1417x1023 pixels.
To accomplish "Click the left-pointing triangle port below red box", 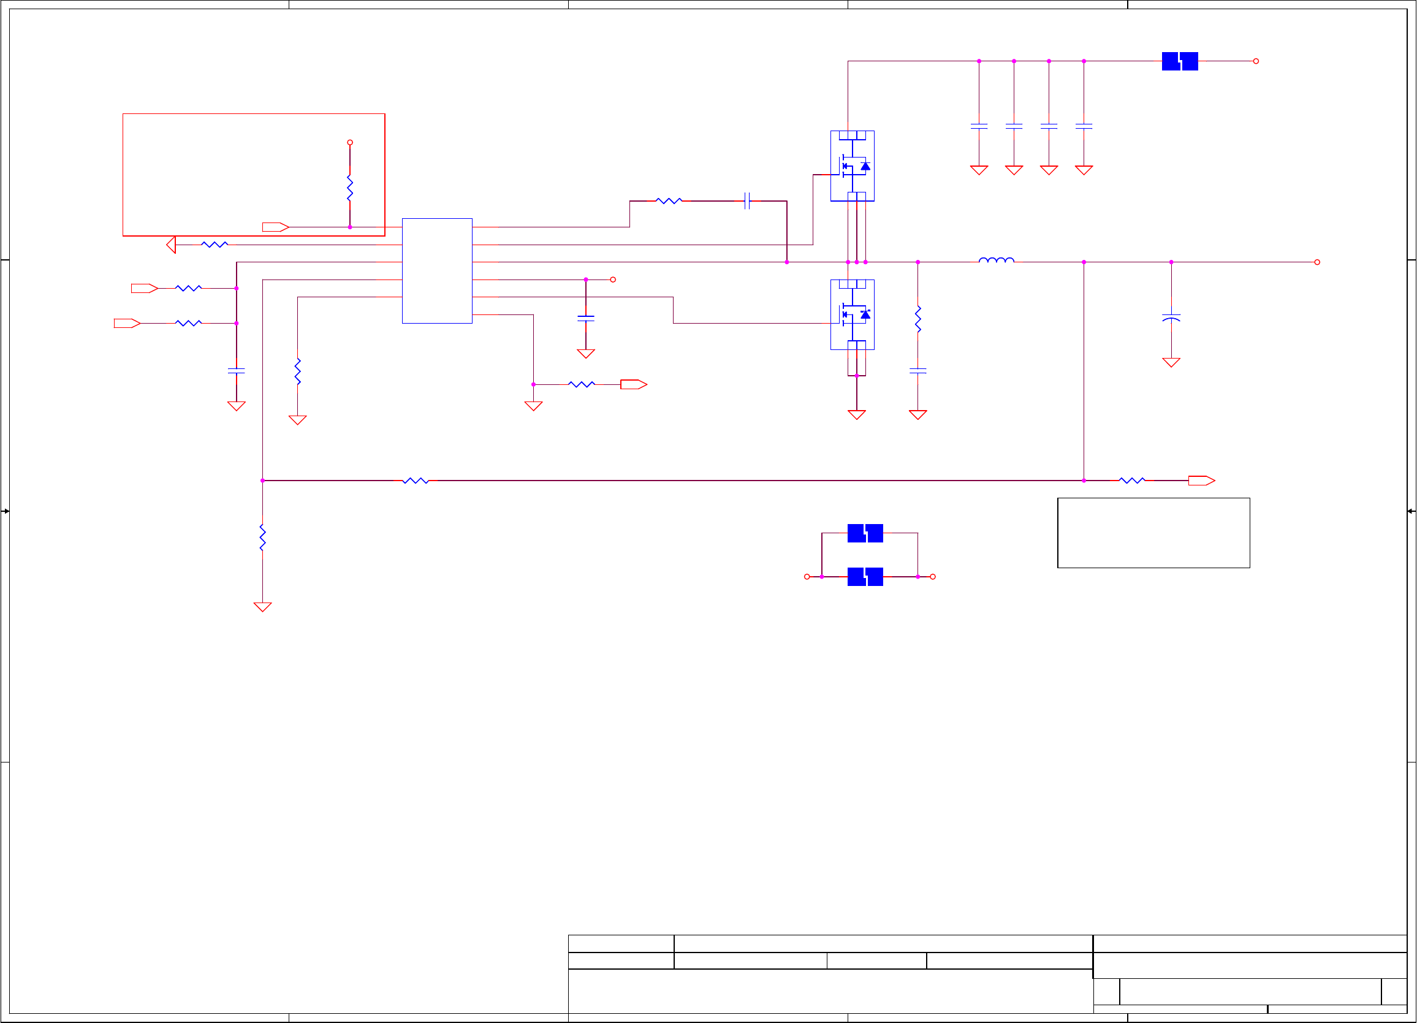I will [x=171, y=245].
